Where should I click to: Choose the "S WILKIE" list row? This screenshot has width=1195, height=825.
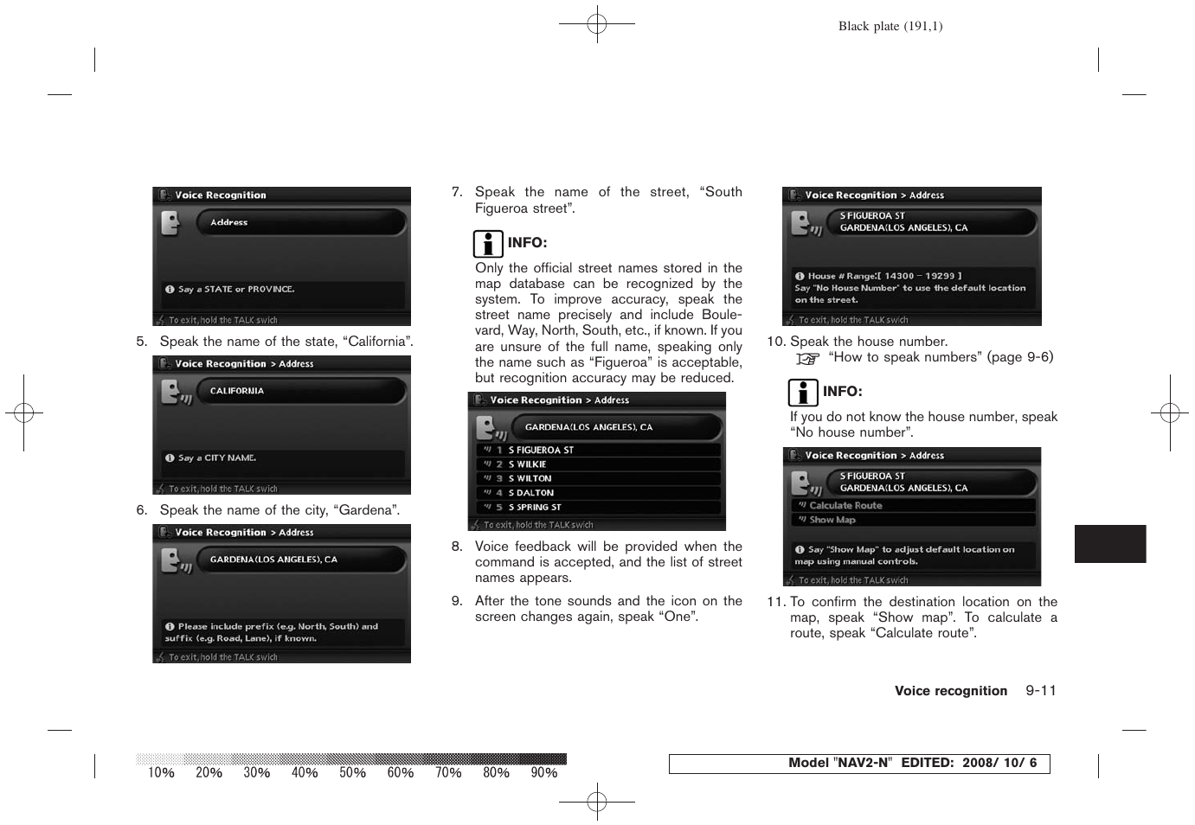pos(599,464)
